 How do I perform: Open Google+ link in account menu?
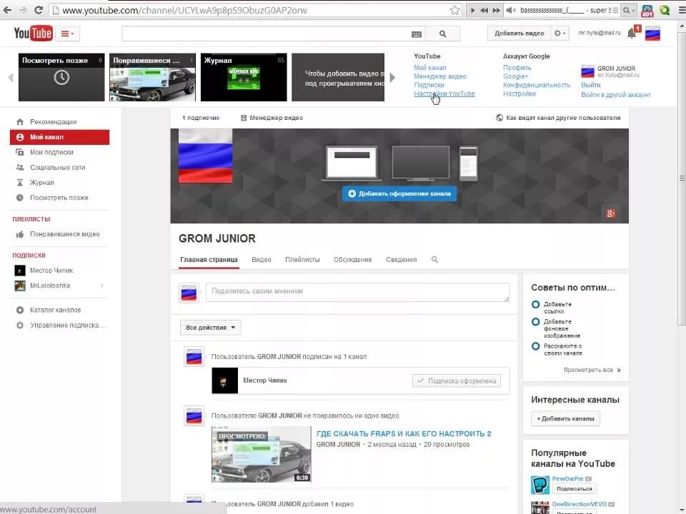(x=515, y=76)
